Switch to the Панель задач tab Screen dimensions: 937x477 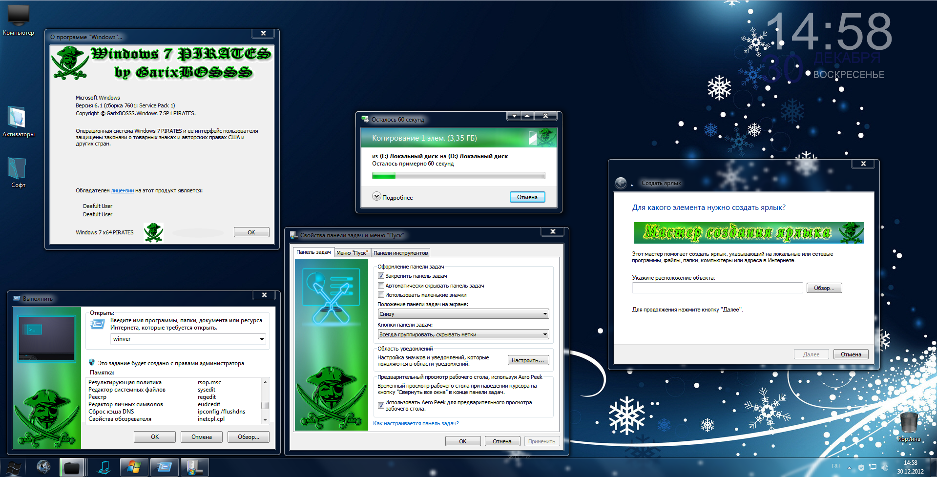[313, 252]
